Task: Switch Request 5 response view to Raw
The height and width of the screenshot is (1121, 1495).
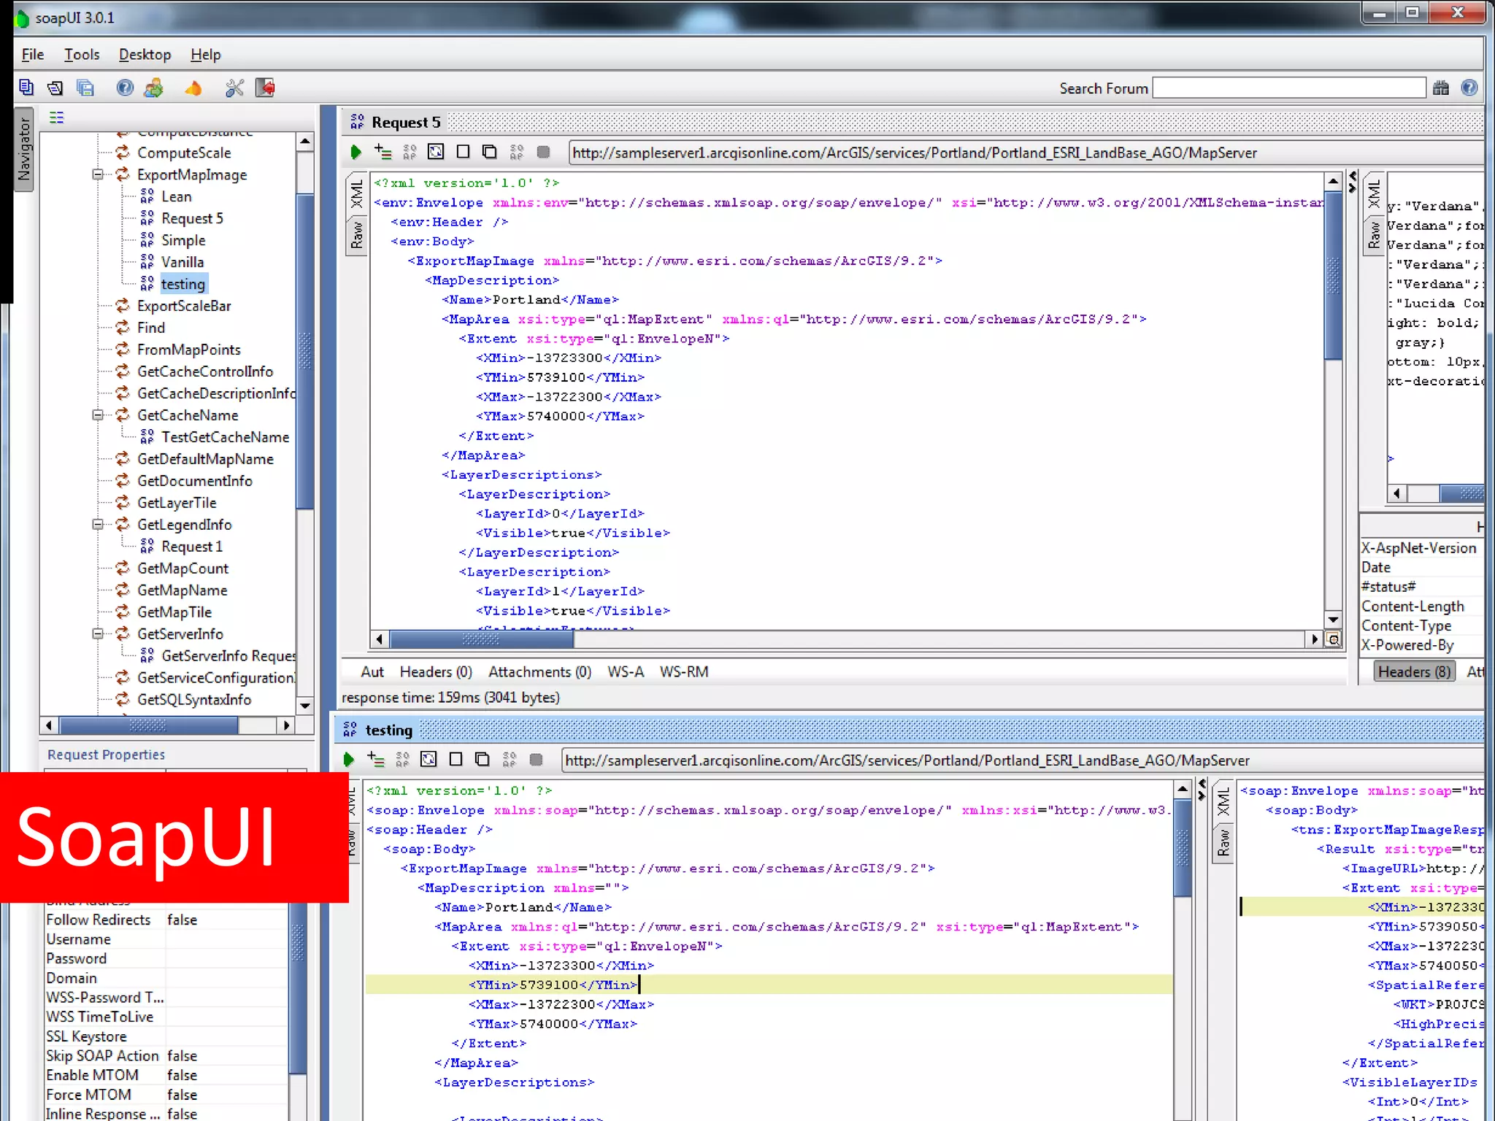Action: tap(1375, 235)
